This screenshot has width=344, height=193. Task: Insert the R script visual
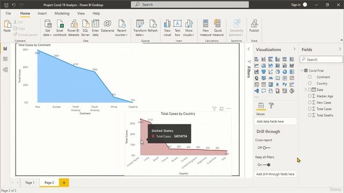277,85
